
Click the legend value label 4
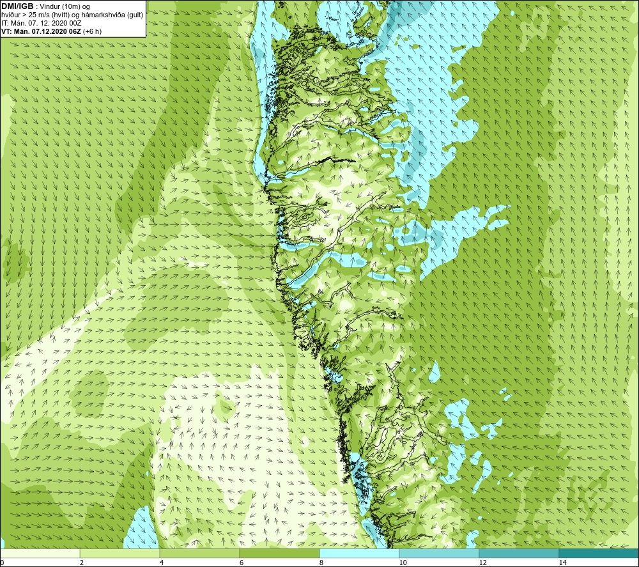[x=162, y=563]
